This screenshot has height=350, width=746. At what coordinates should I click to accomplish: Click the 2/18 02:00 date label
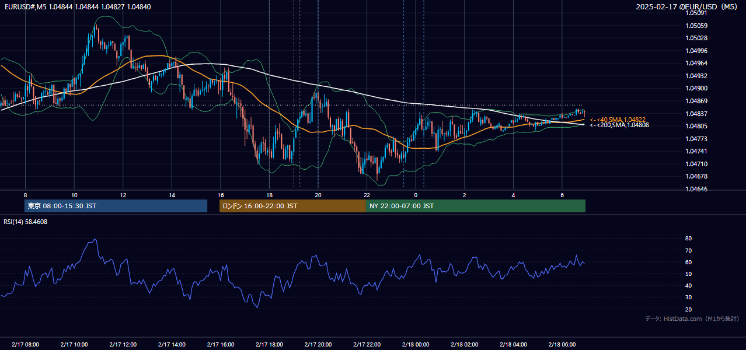point(465,345)
